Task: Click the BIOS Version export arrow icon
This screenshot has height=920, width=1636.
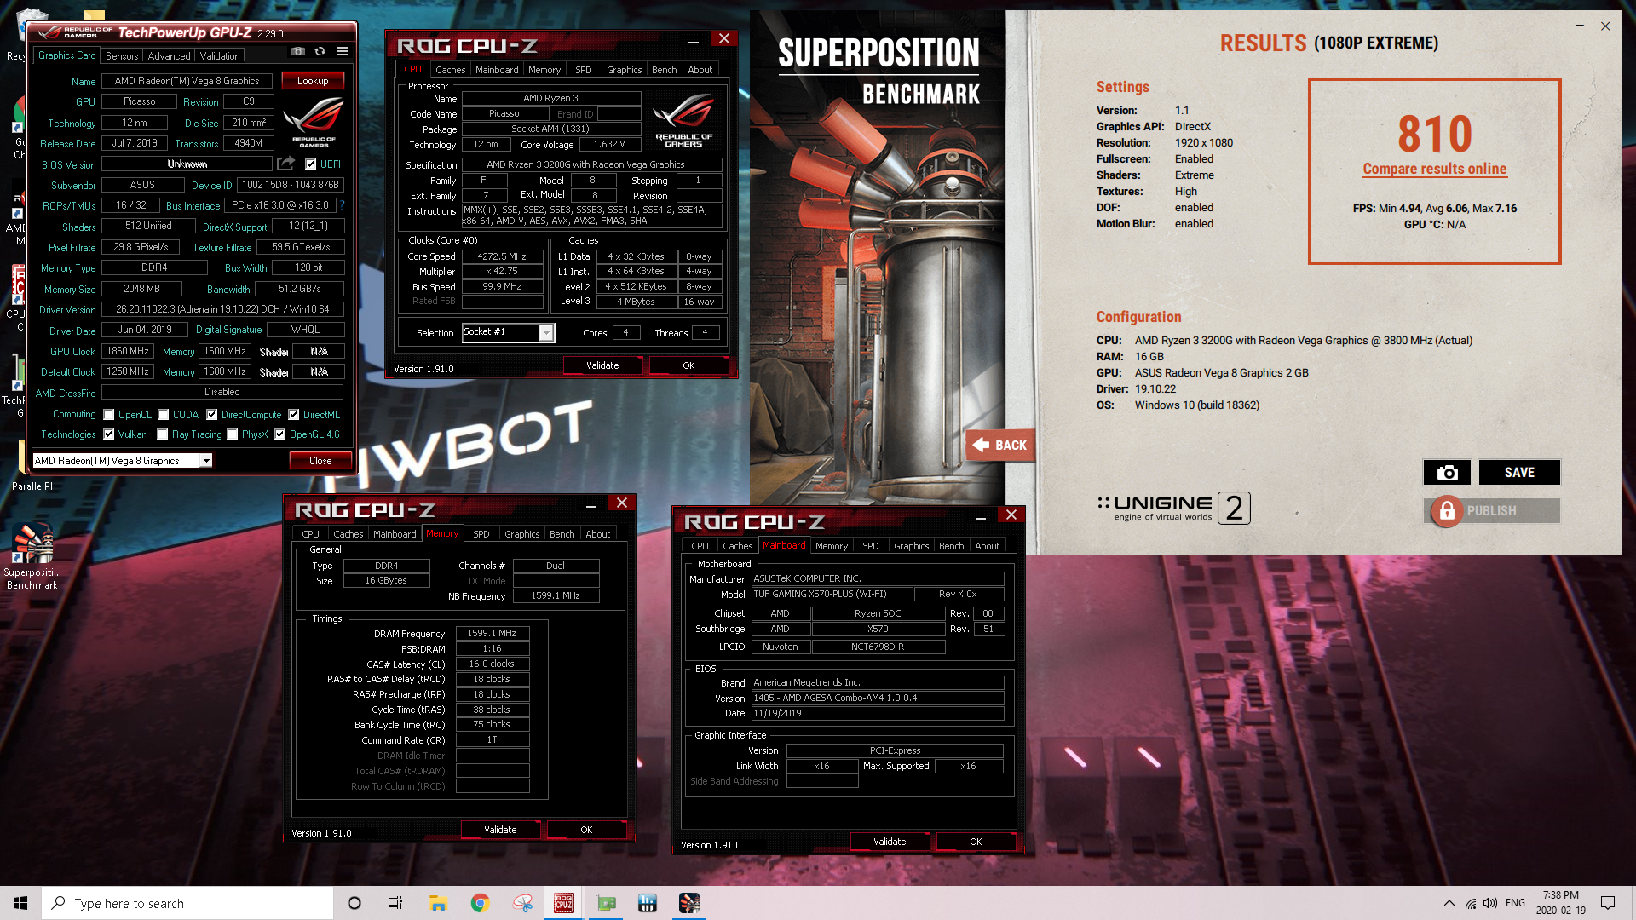Action: [286, 164]
